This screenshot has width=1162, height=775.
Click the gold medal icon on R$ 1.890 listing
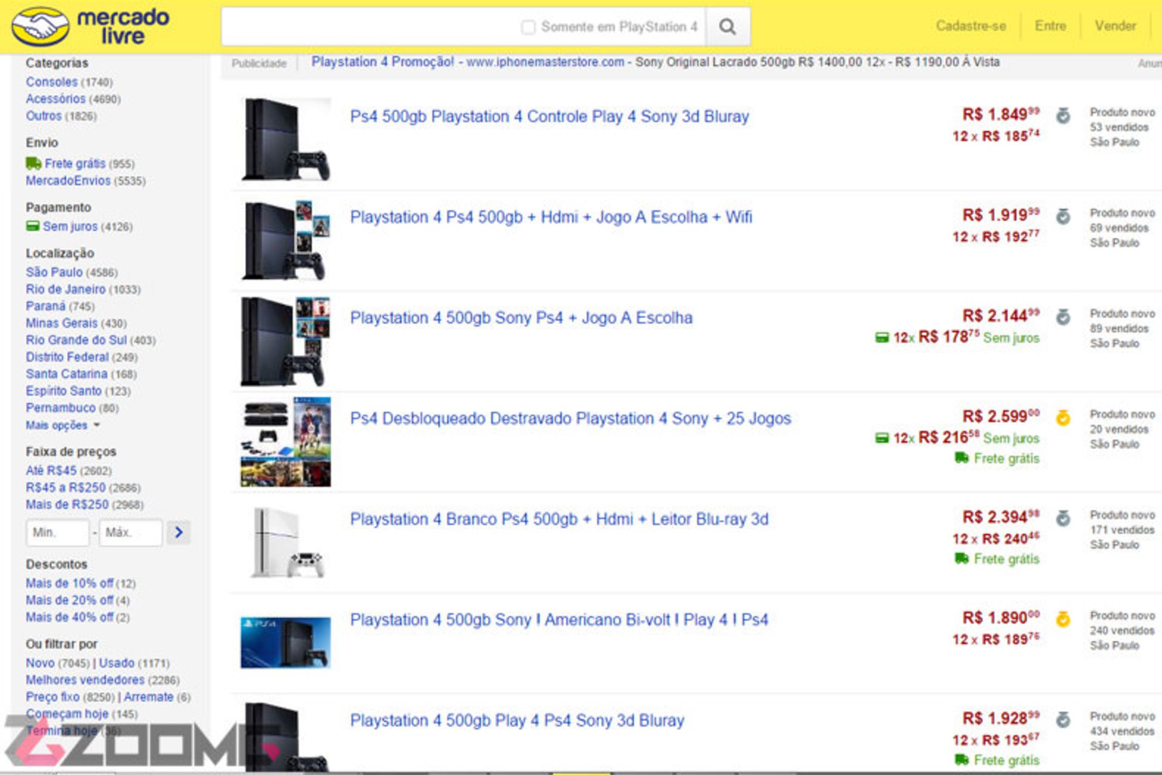(x=1063, y=619)
